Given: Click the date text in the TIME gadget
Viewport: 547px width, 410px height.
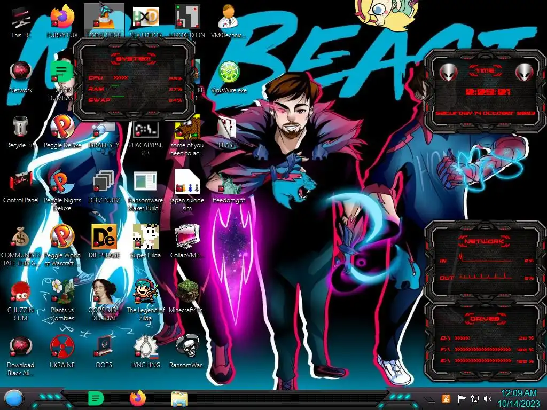Looking at the screenshot, I should [485, 113].
